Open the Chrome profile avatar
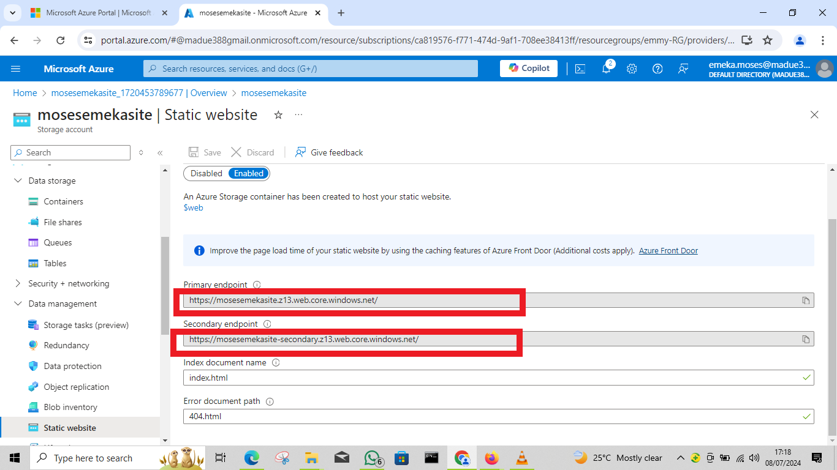The width and height of the screenshot is (837, 470). point(800,40)
